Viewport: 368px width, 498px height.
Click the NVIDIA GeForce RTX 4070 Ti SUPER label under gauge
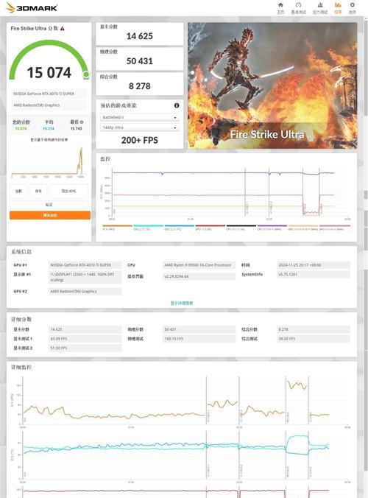tap(49, 94)
